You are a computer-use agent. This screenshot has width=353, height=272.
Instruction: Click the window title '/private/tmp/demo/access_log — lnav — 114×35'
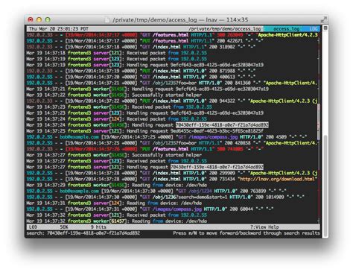click(x=180, y=20)
